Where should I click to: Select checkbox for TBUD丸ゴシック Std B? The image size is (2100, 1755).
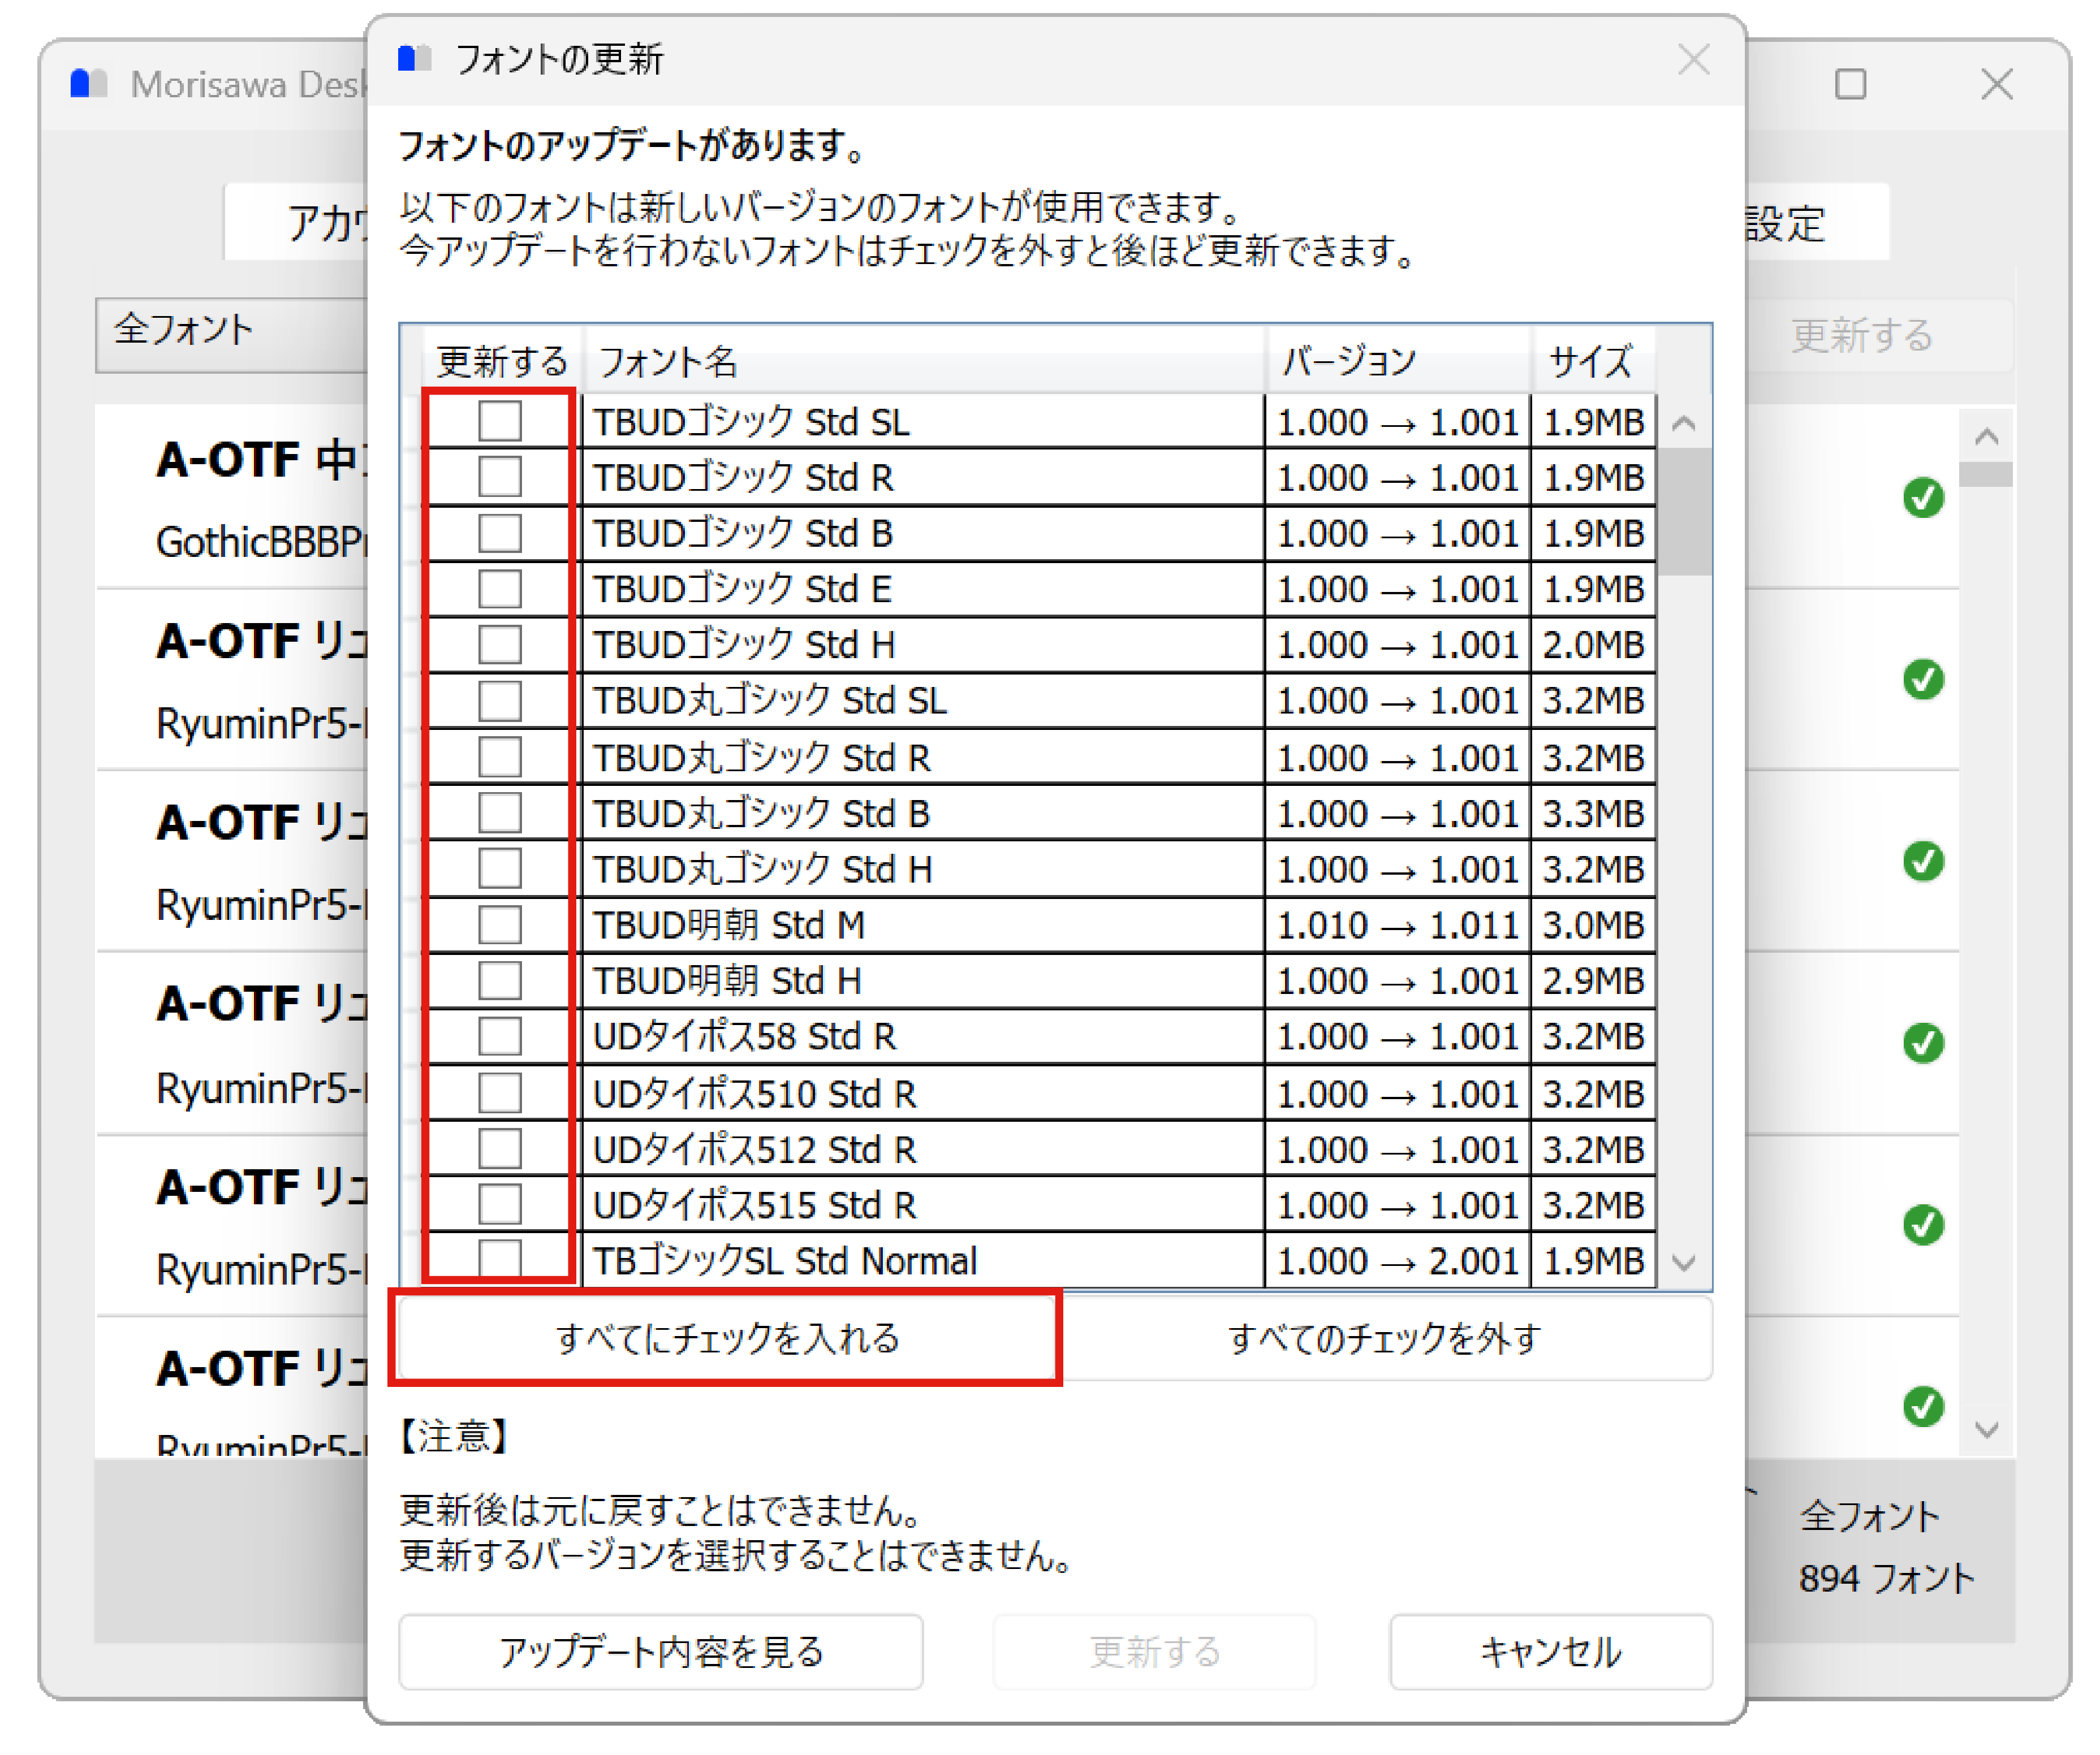tap(500, 814)
